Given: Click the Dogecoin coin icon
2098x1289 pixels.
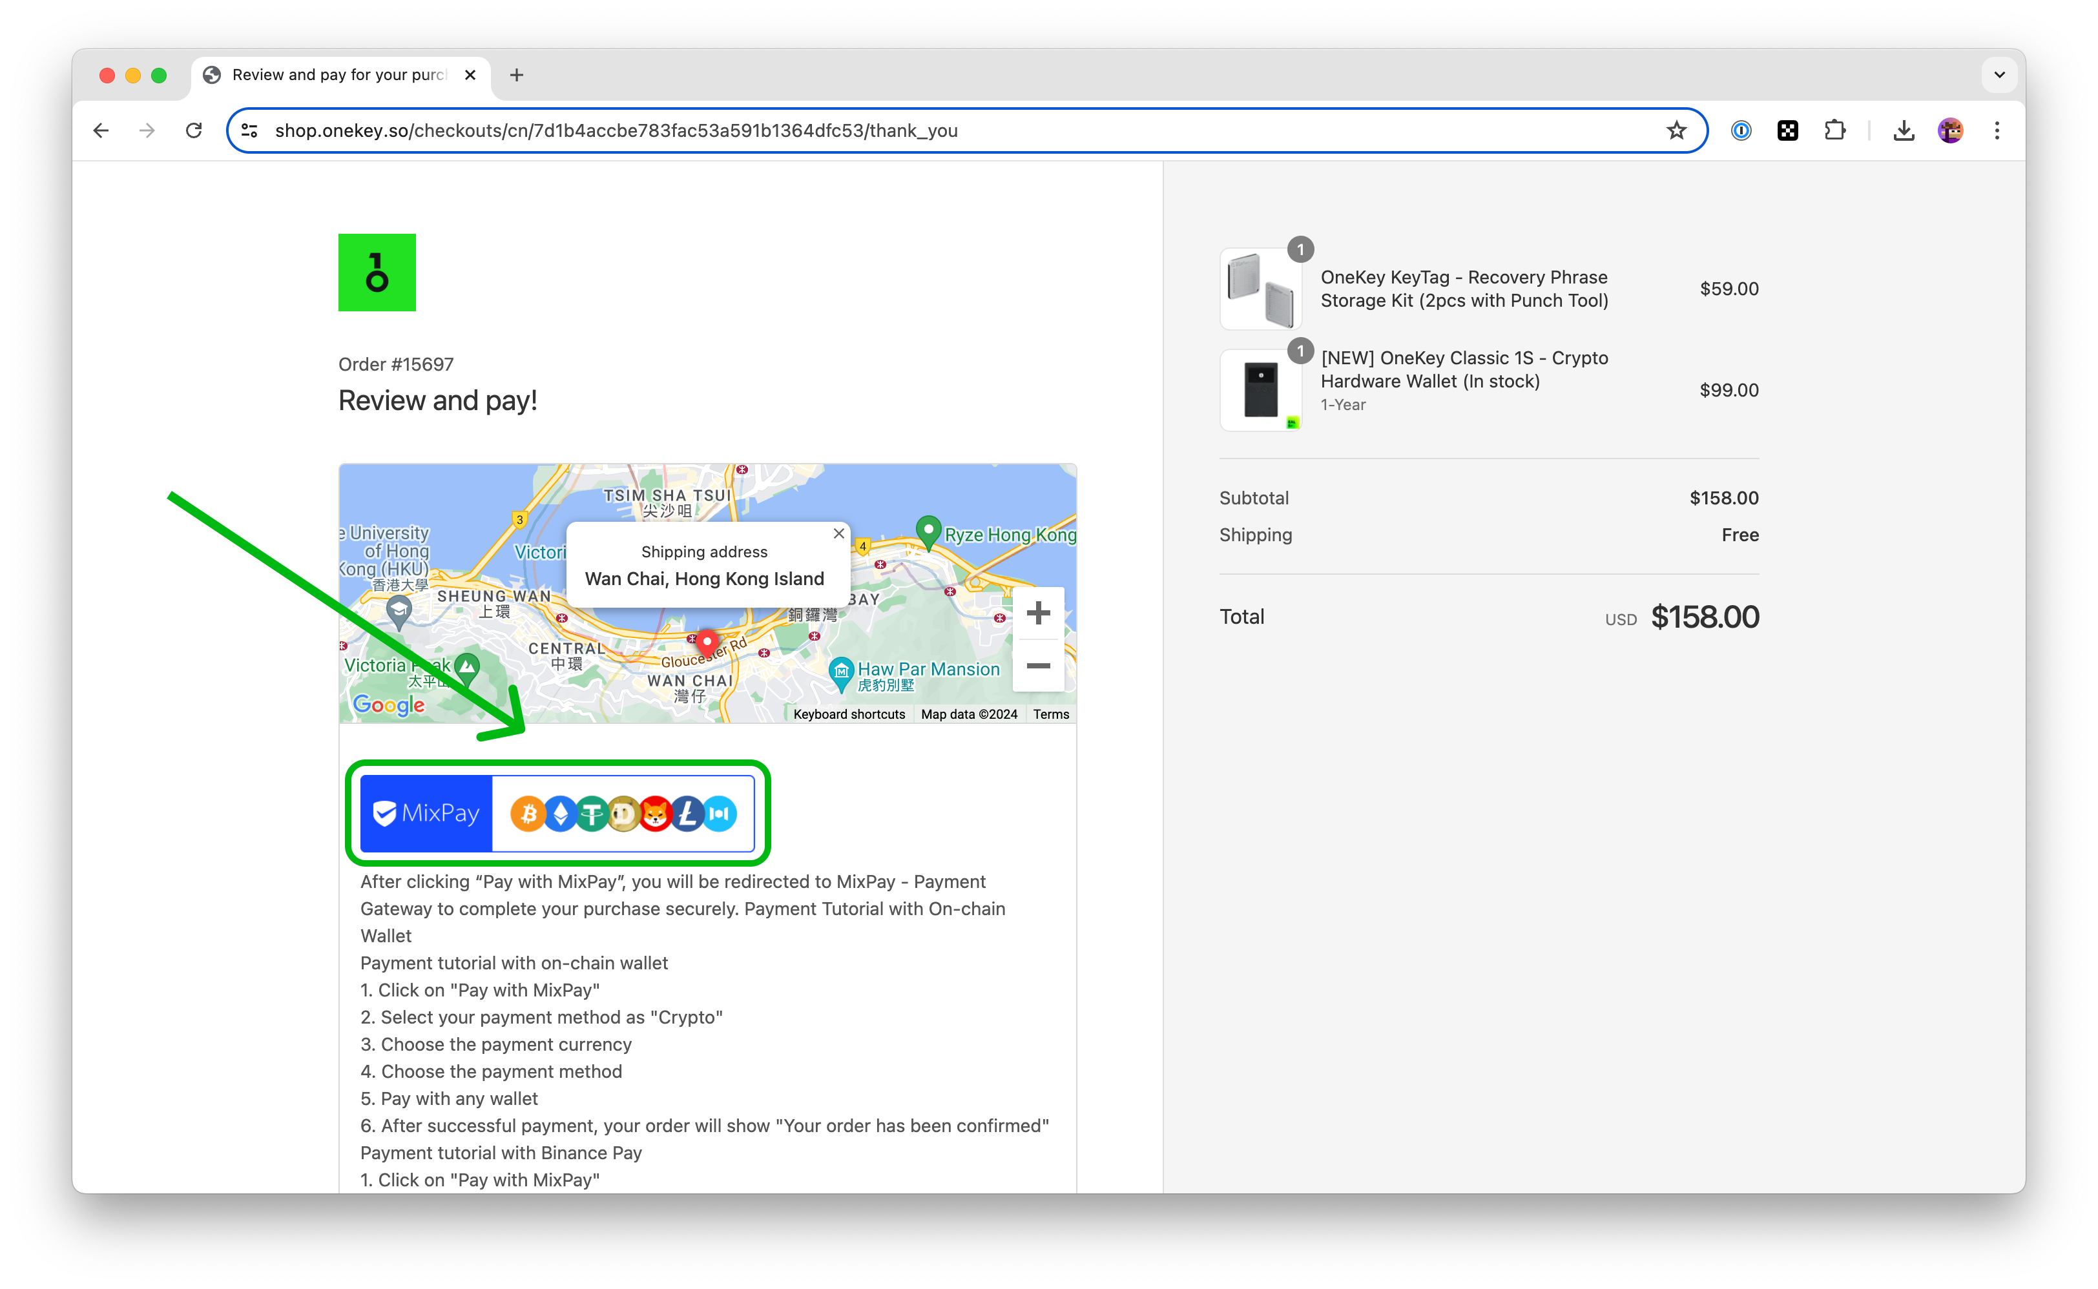Looking at the screenshot, I should (623, 814).
